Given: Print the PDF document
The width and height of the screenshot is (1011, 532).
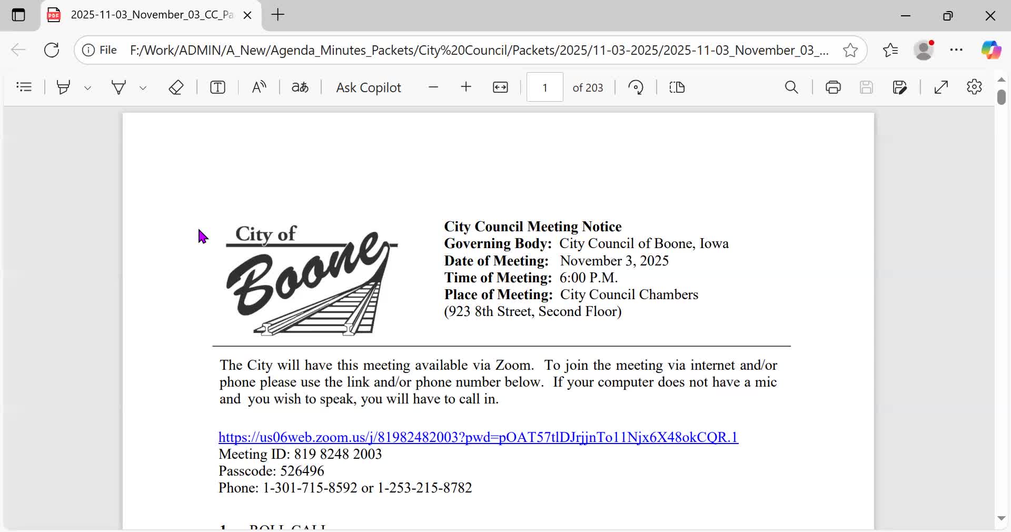Looking at the screenshot, I should pyautogui.click(x=833, y=87).
